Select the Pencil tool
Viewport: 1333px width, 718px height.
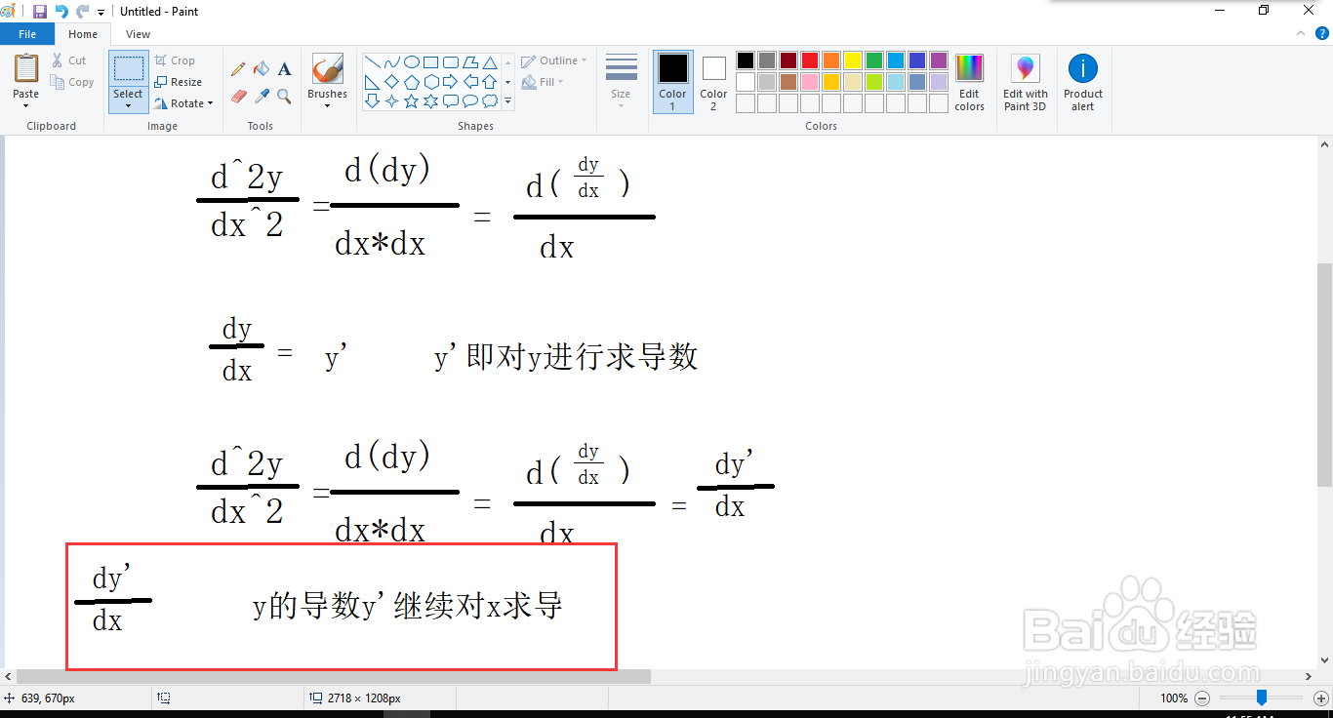tap(238, 69)
